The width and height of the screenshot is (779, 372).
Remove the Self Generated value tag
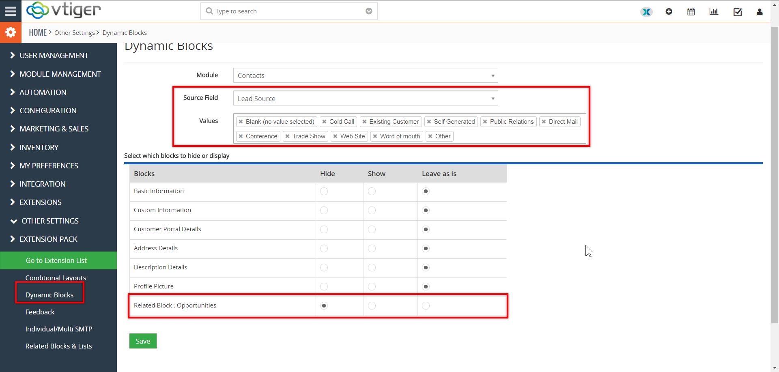point(429,122)
